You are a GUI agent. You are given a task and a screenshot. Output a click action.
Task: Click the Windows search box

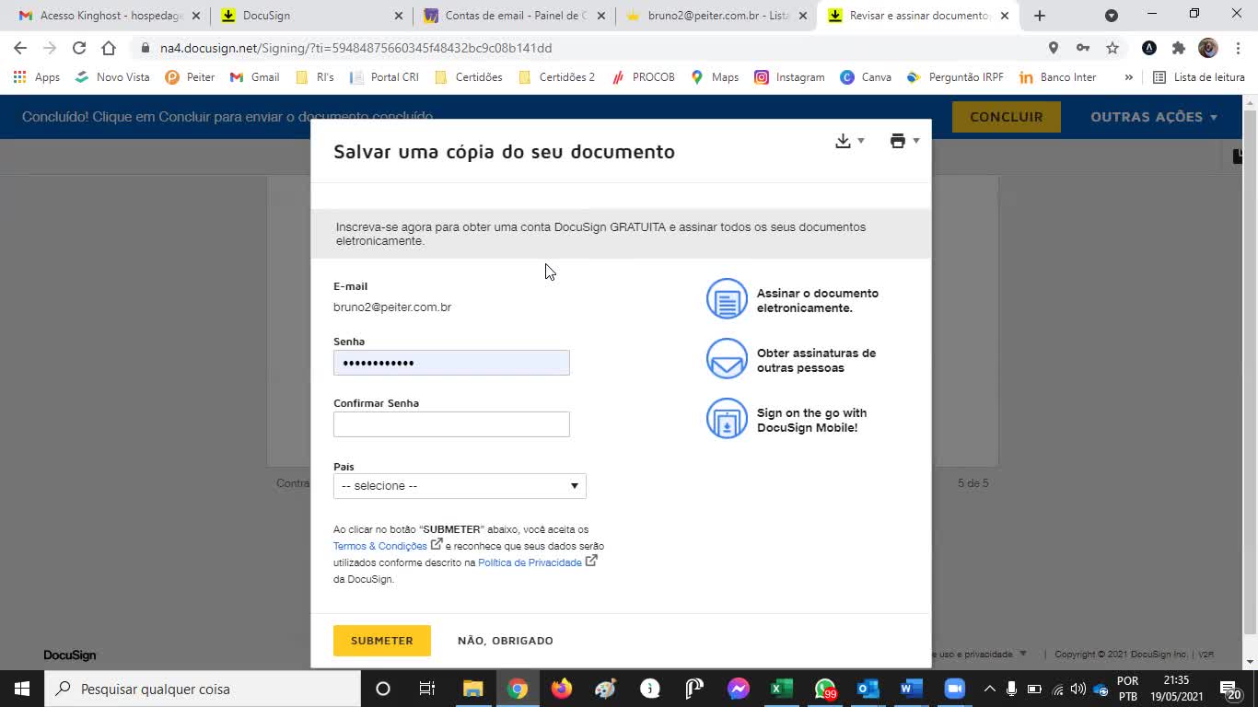click(202, 689)
